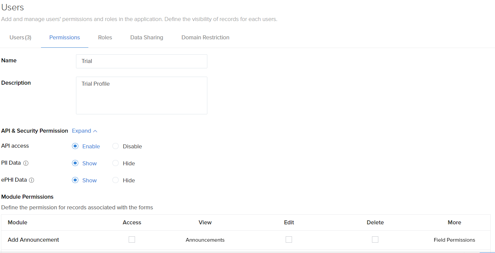The image size is (495, 253).
Task: Click the Description text area
Action: [x=141, y=95]
